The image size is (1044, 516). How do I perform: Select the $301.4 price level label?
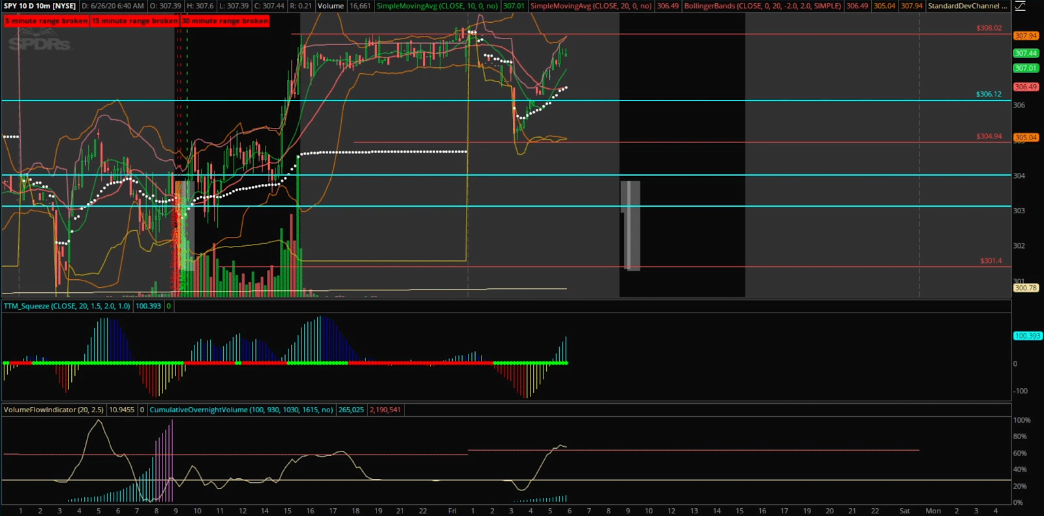(x=990, y=261)
